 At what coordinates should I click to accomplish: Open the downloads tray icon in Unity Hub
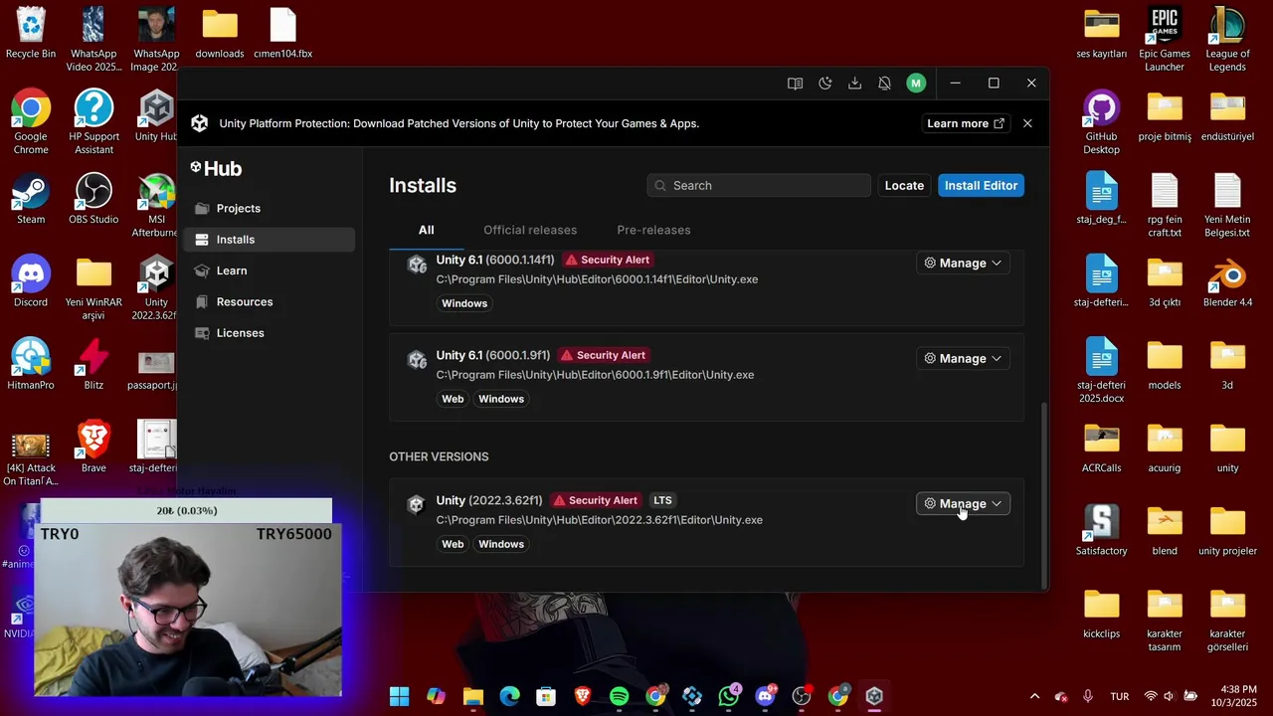(854, 84)
